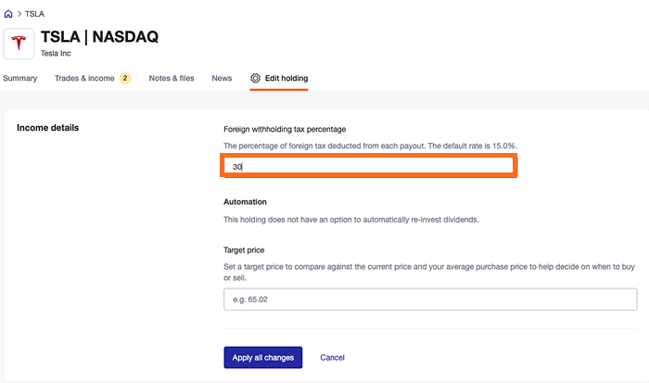Switch to the Summary tab
Image resolution: width=649 pixels, height=383 pixels.
pyautogui.click(x=19, y=79)
